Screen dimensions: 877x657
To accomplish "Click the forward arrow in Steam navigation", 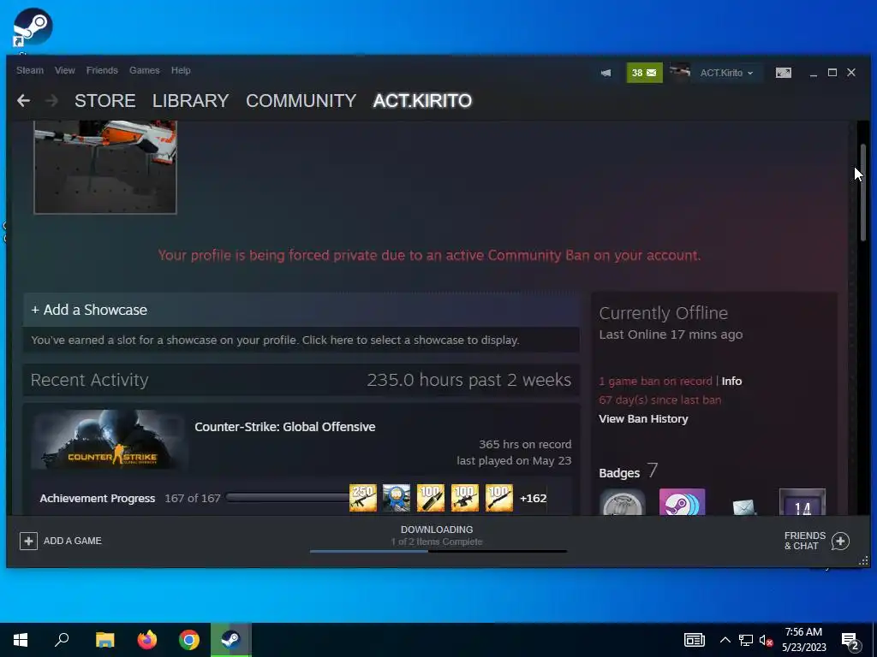I will [x=51, y=101].
